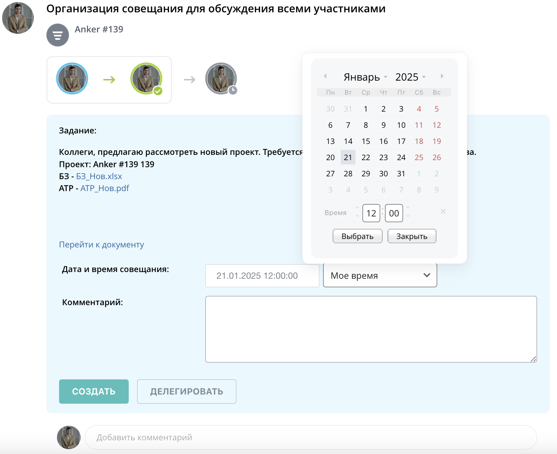This screenshot has height=454, width=557.
Task: Click the blue-ringed avatar in workflow
Action: tap(72, 78)
